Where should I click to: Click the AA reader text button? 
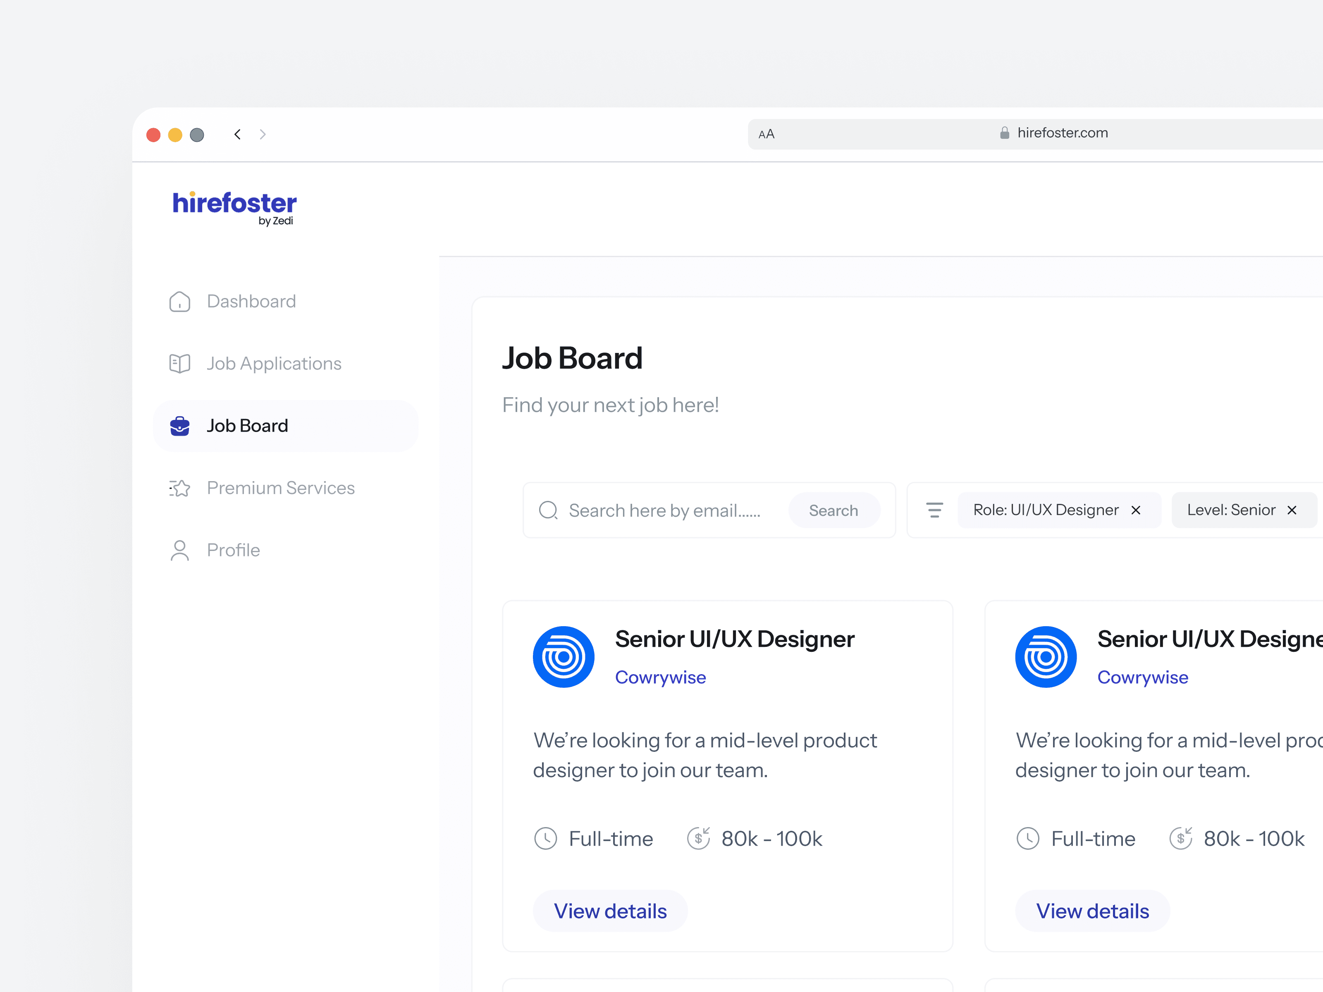click(x=766, y=134)
